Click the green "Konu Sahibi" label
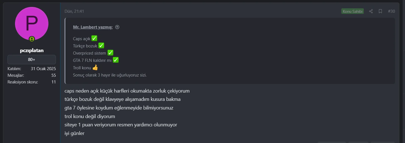The width and height of the screenshot is (405, 143). (x=352, y=11)
